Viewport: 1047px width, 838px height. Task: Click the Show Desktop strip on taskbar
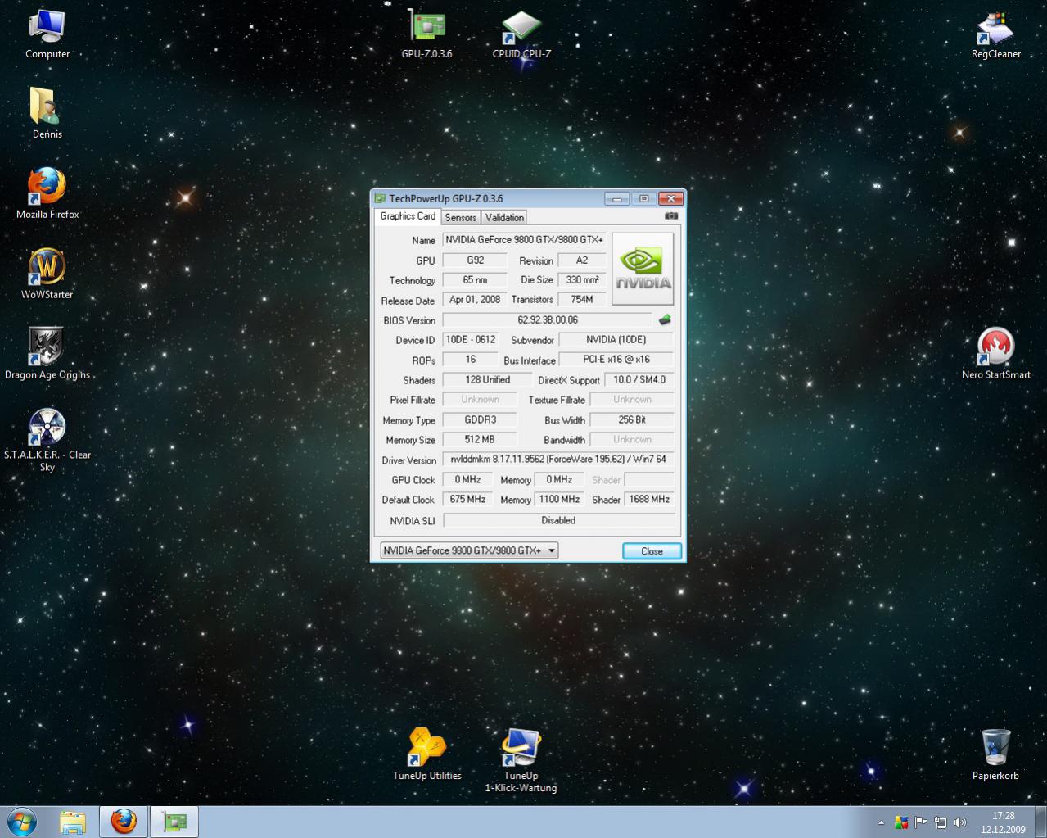coord(1040,822)
